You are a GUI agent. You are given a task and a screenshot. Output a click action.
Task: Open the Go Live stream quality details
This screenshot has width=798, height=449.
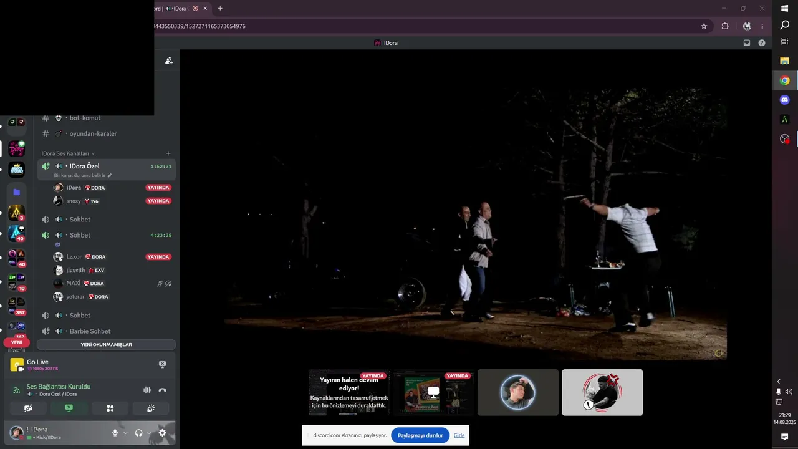[43, 369]
